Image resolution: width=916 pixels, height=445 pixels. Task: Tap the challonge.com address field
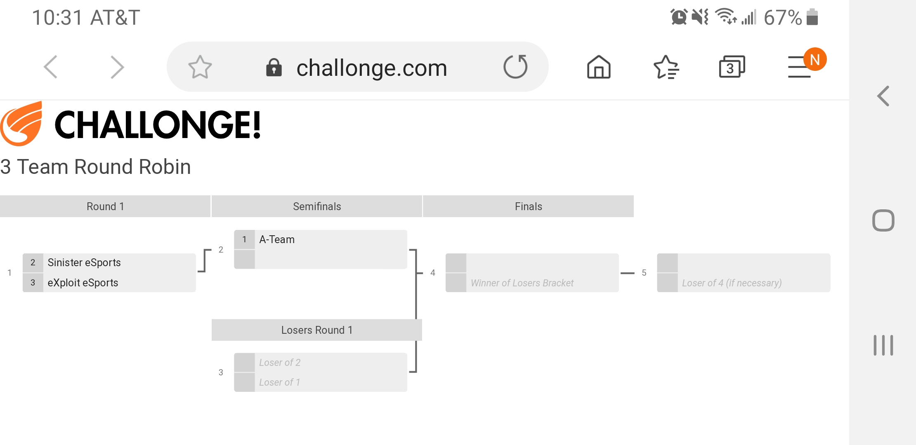pos(357,67)
